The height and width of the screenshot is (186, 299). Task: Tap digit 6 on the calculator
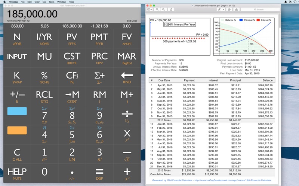click(99, 135)
